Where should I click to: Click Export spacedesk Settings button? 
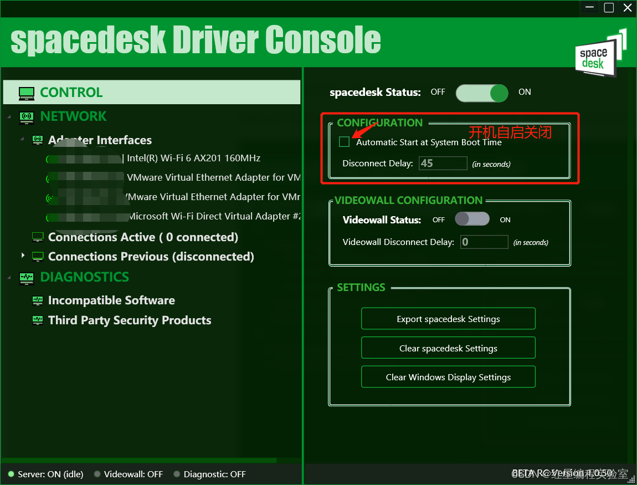(x=448, y=319)
